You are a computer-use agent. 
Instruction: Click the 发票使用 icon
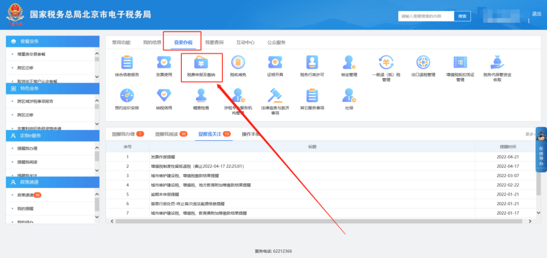point(164,63)
